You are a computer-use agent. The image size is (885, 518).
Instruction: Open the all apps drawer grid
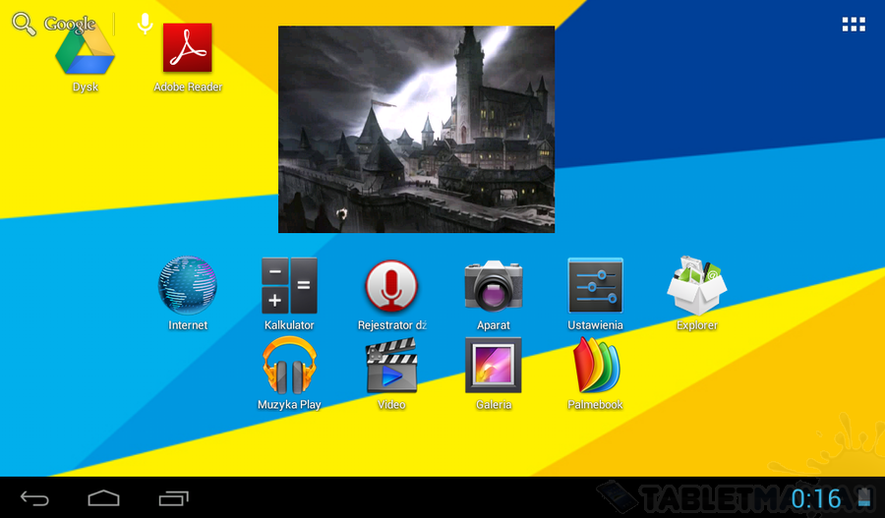coord(854,25)
